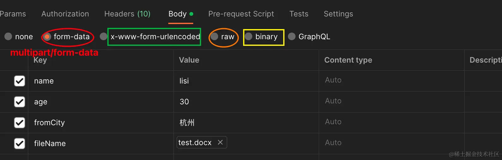The width and height of the screenshot is (502, 160).
Task: Switch to the Authorization tab
Action: coord(65,14)
